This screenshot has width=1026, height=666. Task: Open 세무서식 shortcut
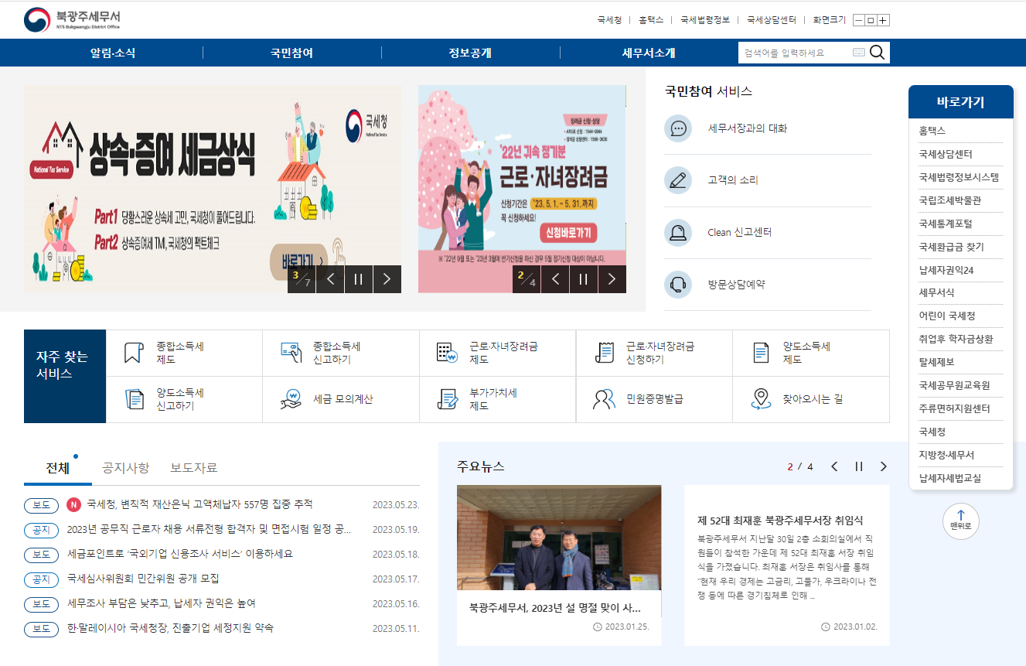[936, 292]
